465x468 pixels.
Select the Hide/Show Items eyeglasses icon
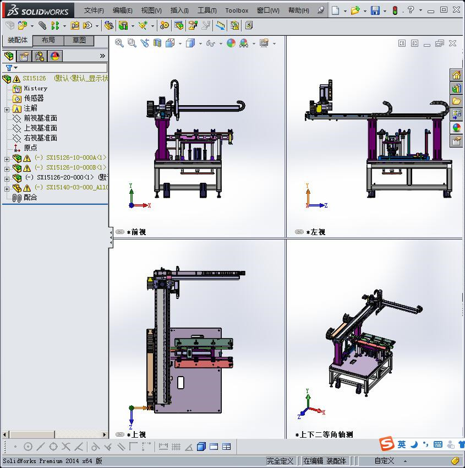[x=211, y=42]
